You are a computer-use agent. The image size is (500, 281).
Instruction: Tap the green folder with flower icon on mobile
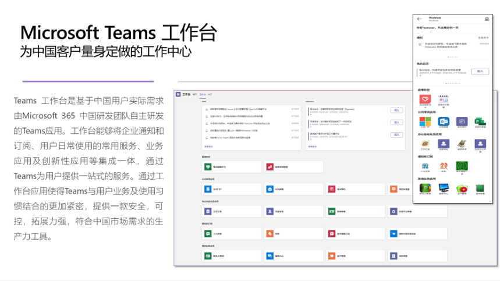462,188
